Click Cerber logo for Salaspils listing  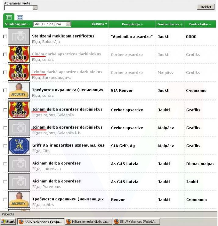pyautogui.click(x=19, y=109)
